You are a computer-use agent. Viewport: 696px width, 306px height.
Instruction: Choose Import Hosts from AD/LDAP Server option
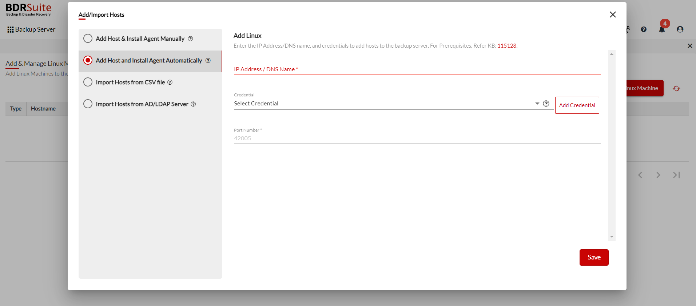tap(88, 104)
